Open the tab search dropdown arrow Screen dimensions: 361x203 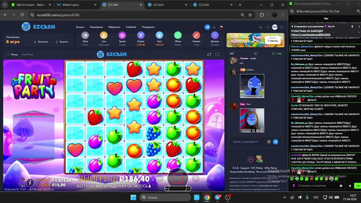[5, 5]
